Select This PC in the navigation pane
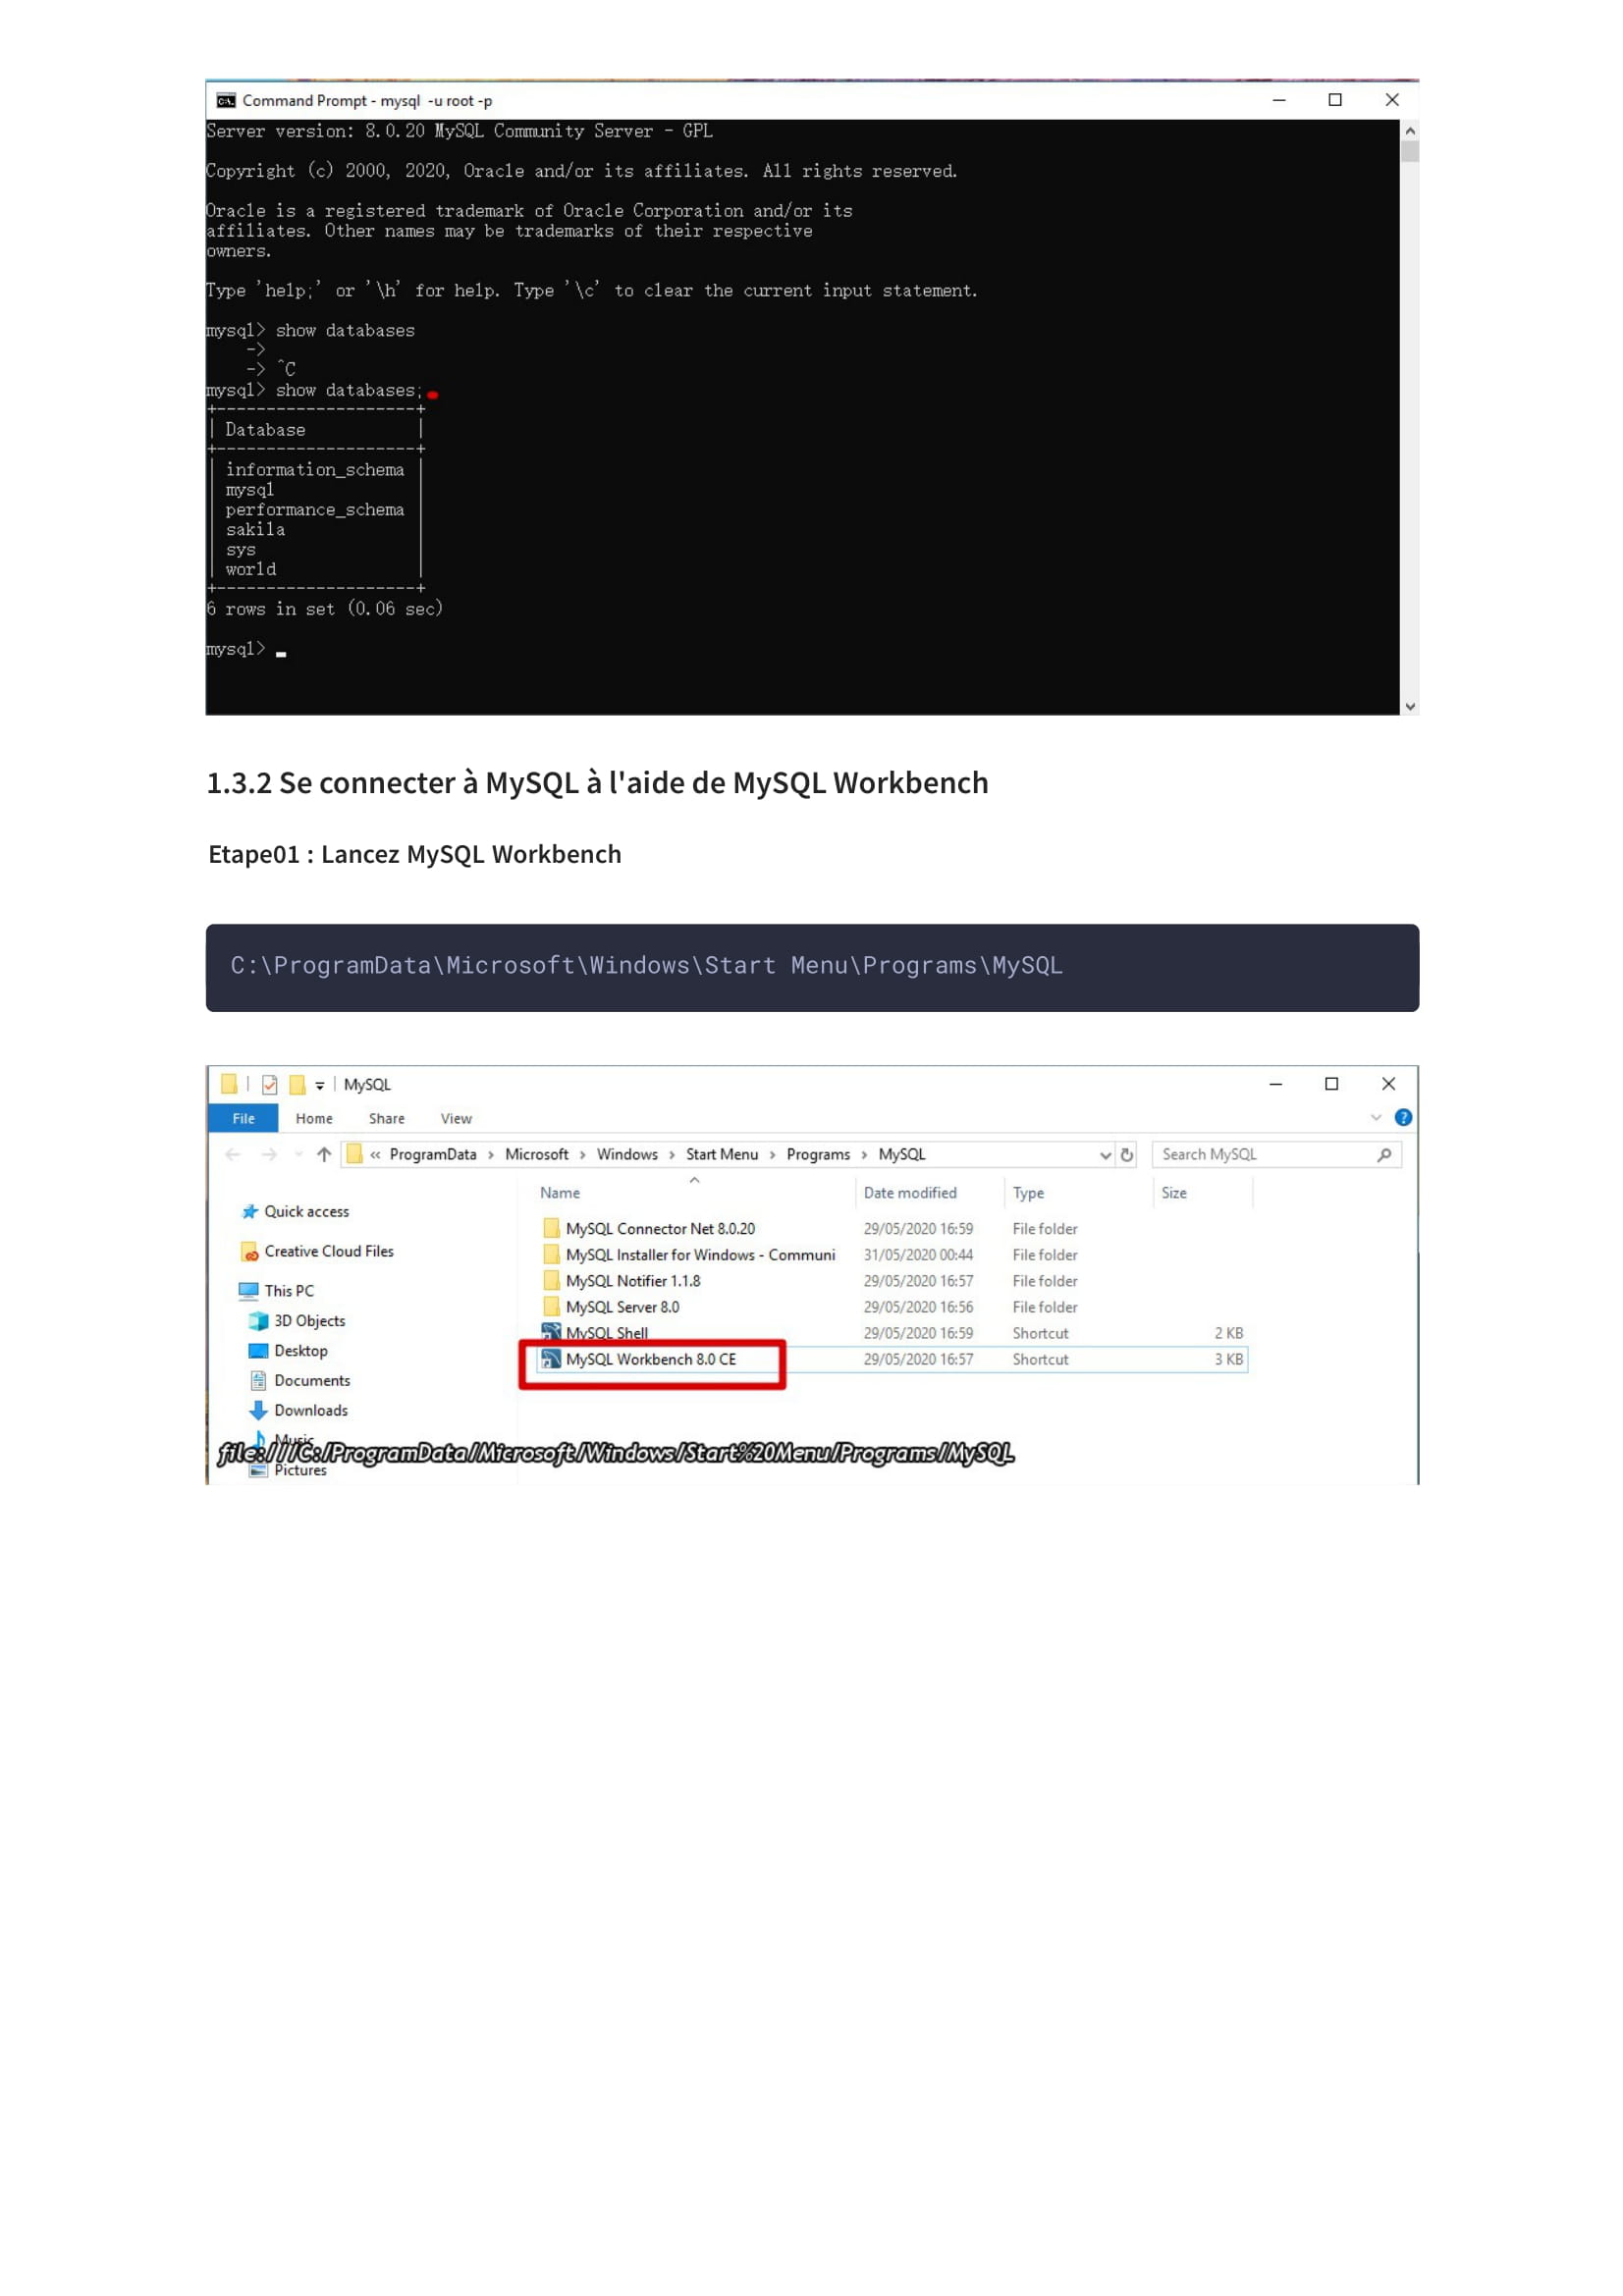The image size is (1623, 2296). pos(277,1290)
